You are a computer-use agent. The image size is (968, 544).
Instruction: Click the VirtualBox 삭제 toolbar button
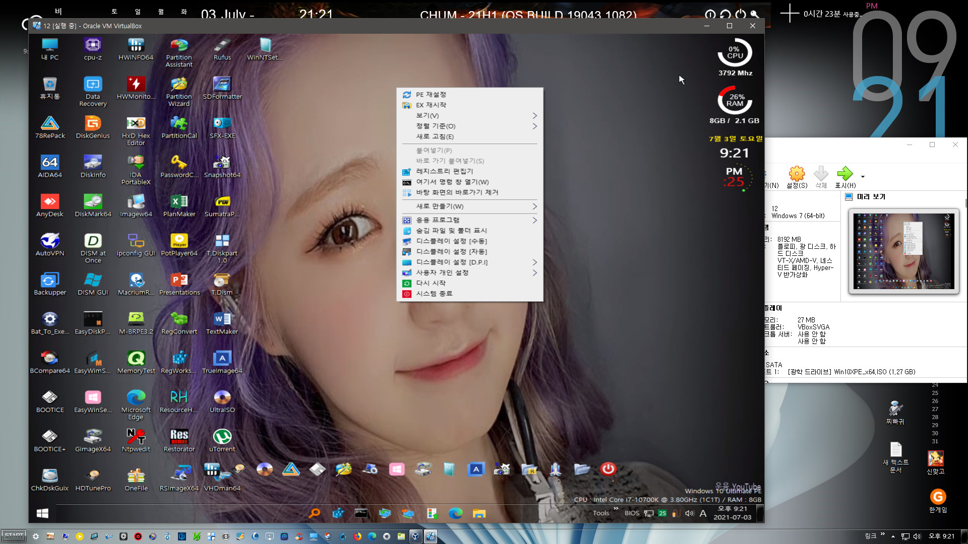point(821,177)
